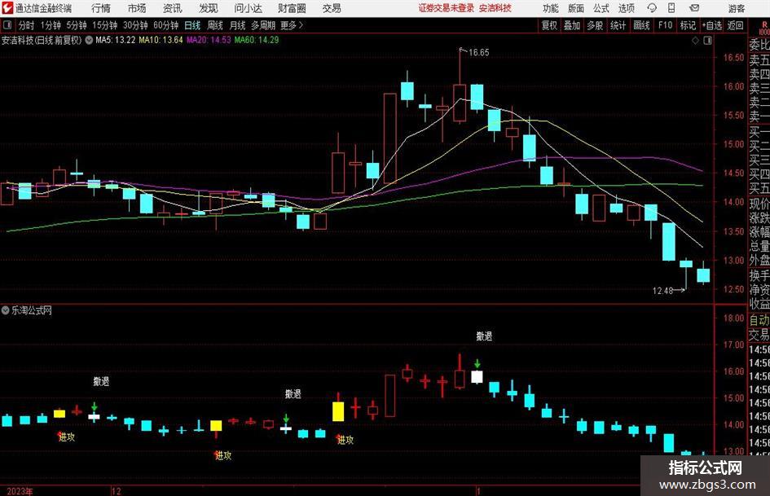
Task: Click the 游客 guest account label
Action: tap(737, 8)
